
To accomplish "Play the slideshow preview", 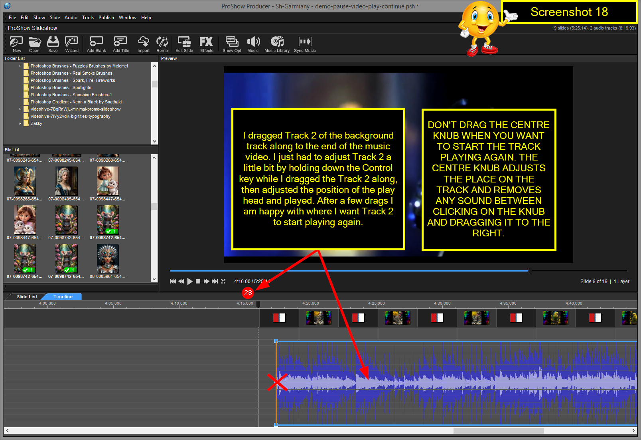I will point(190,281).
